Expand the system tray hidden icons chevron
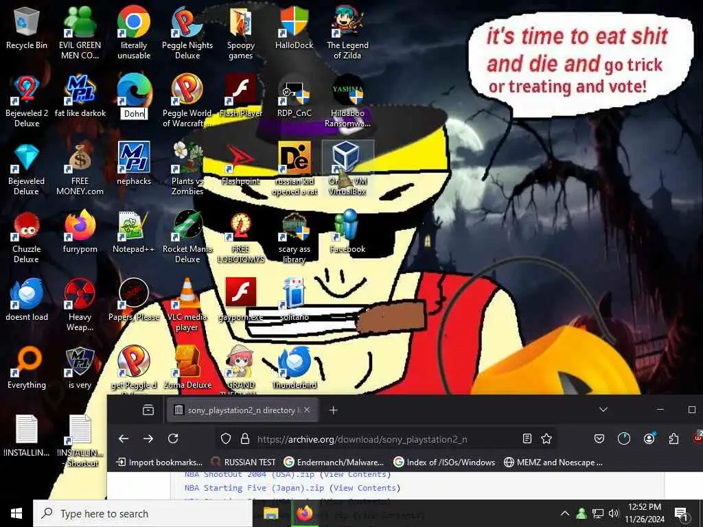Screen dimensions: 703x527 point(565,513)
